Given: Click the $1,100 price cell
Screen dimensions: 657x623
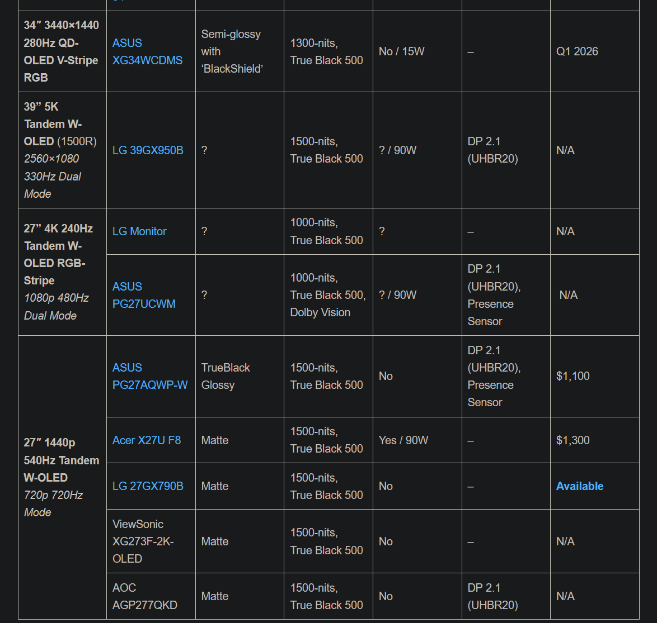Looking at the screenshot, I should click(x=572, y=376).
